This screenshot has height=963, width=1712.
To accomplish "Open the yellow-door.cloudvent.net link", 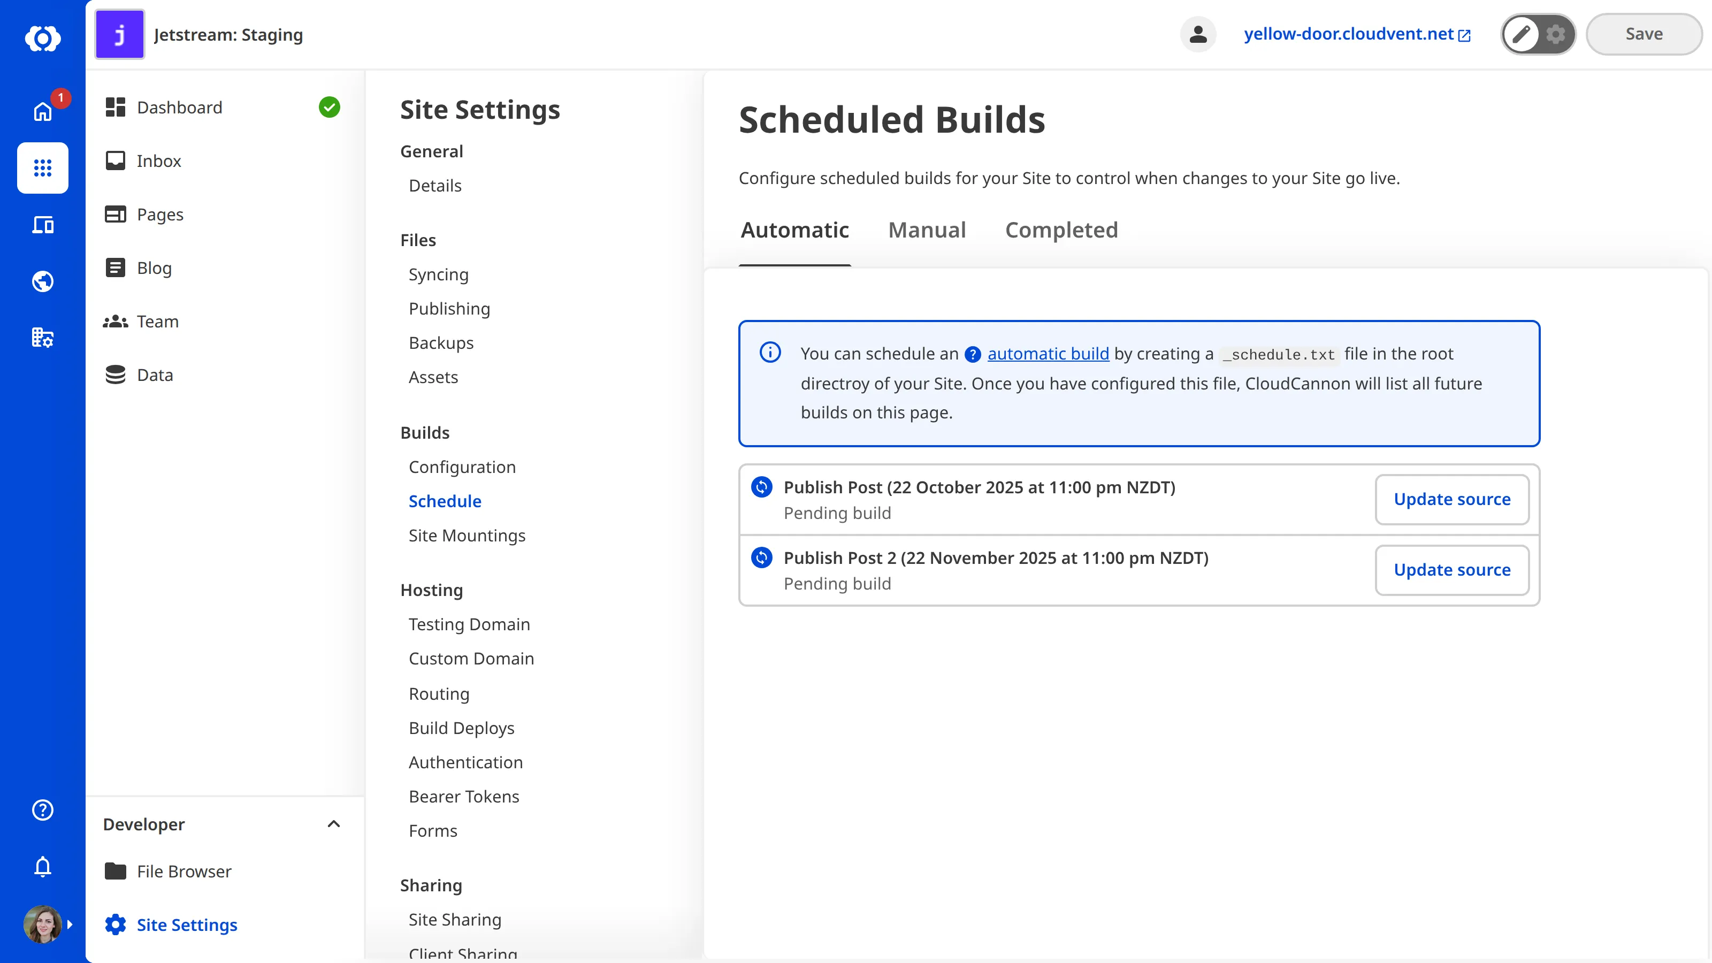I will pyautogui.click(x=1357, y=34).
